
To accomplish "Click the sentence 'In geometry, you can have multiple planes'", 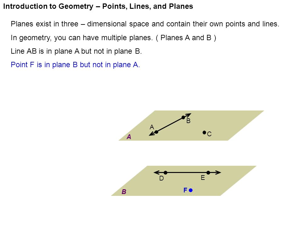I will pyautogui.click(x=114, y=38).
